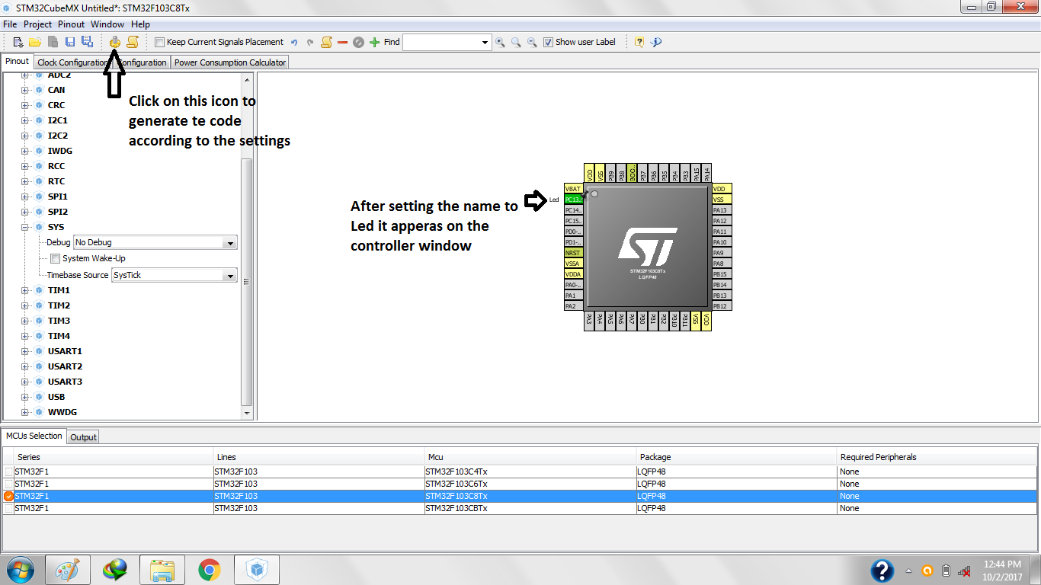Viewport: 1041px width, 585px height.
Task: Expand the TIM2 tree node
Action: (24, 305)
